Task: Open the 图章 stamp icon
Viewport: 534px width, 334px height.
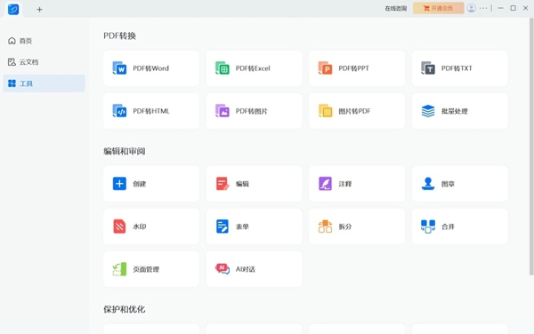Action: 428,184
